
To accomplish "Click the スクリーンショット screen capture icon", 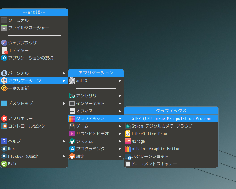I will pos(128,157).
